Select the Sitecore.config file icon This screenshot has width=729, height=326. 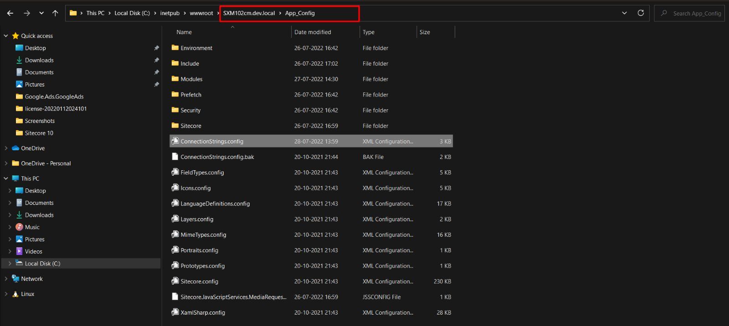(x=175, y=281)
